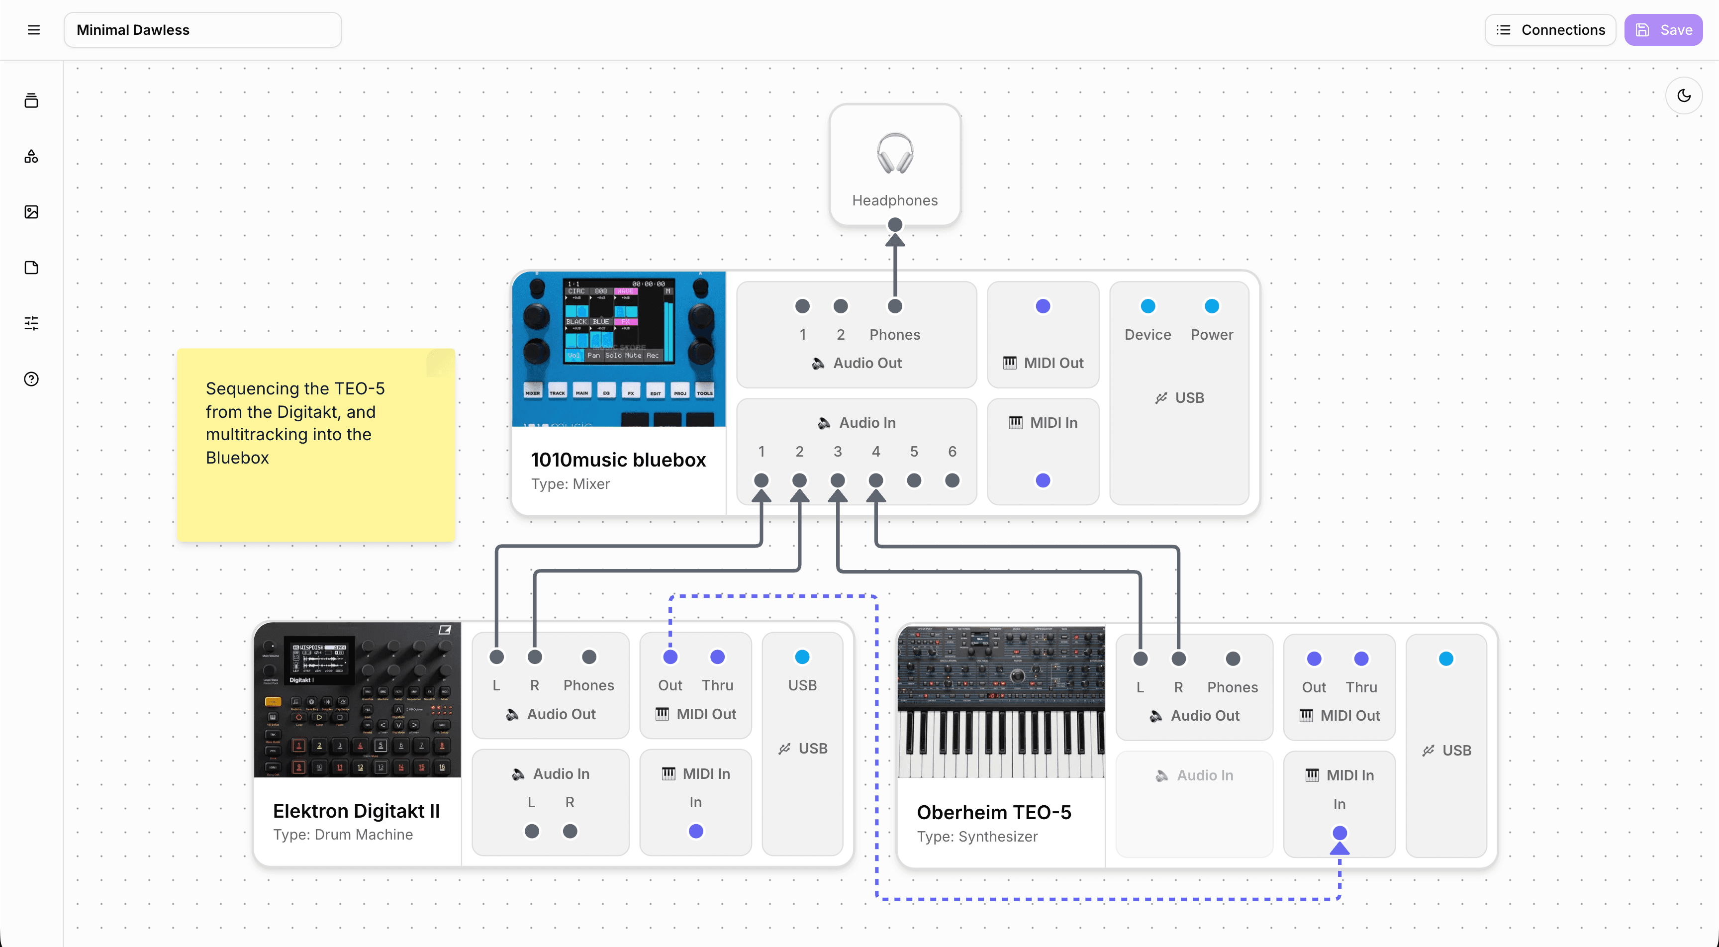Click Digitakt MIDI Thru port

(717, 658)
